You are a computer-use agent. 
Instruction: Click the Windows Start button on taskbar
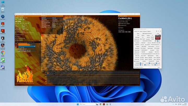pyautogui.click(x=78, y=104)
